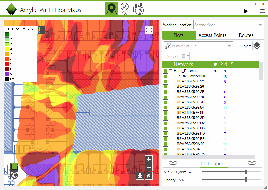
Task: Switch to the Access Points tab
Action: tap(212, 35)
